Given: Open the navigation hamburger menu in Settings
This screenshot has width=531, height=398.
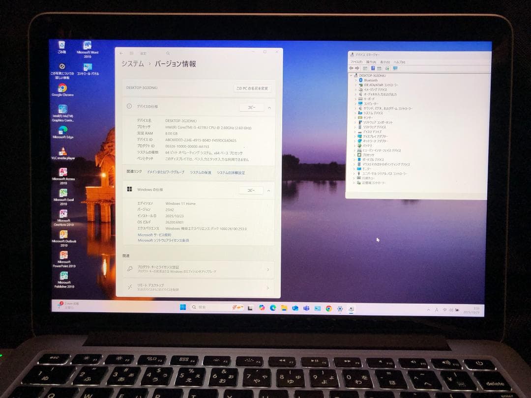Looking at the screenshot, I should [x=131, y=52].
